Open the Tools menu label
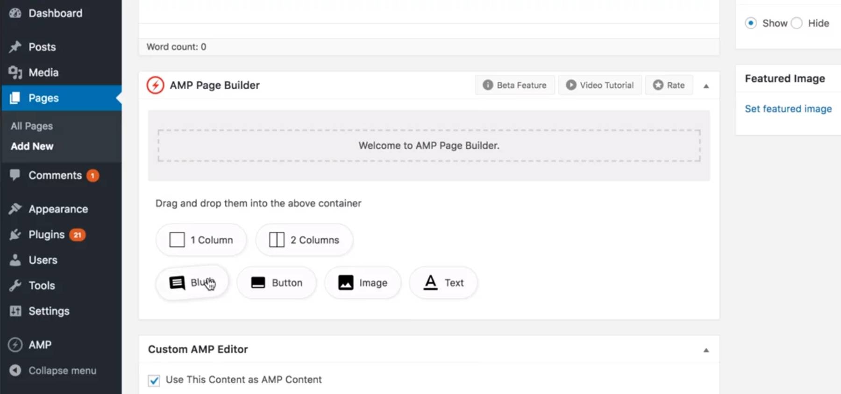 tap(42, 285)
